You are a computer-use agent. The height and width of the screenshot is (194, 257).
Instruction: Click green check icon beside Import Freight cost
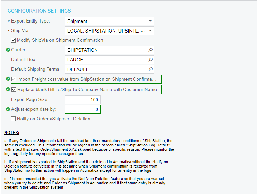pyautogui.click(x=8, y=79)
